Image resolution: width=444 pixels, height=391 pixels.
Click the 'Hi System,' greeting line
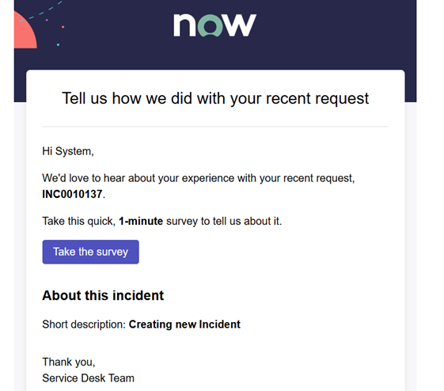tap(68, 151)
